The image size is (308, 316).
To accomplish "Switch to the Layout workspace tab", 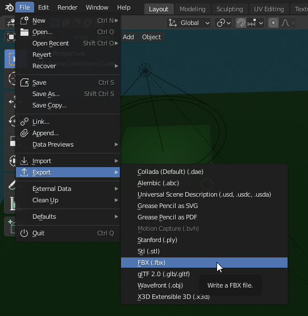I will point(159,9).
